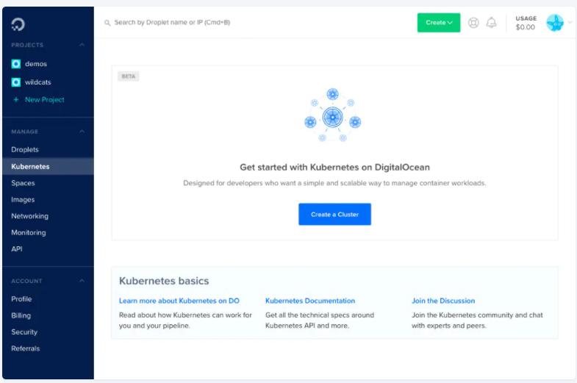577x383 pixels.
Task: Click the MANAGE section header
Action: tap(25, 132)
